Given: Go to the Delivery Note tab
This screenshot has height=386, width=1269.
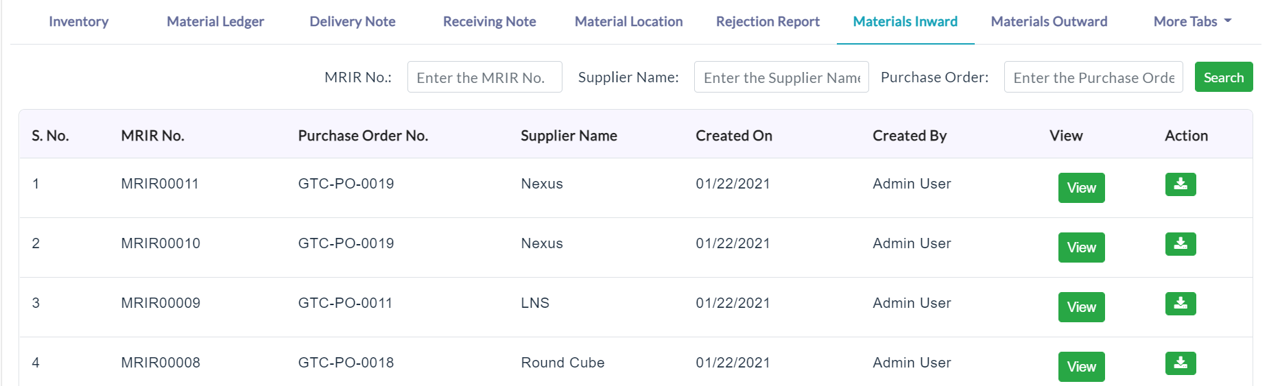Looking at the screenshot, I should pos(353,22).
